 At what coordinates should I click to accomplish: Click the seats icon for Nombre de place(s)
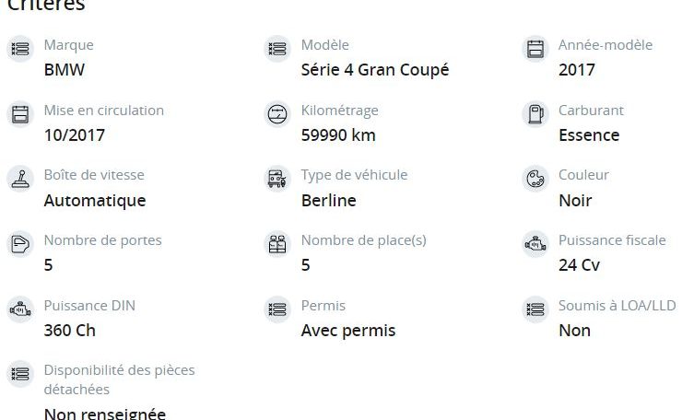[277, 244]
